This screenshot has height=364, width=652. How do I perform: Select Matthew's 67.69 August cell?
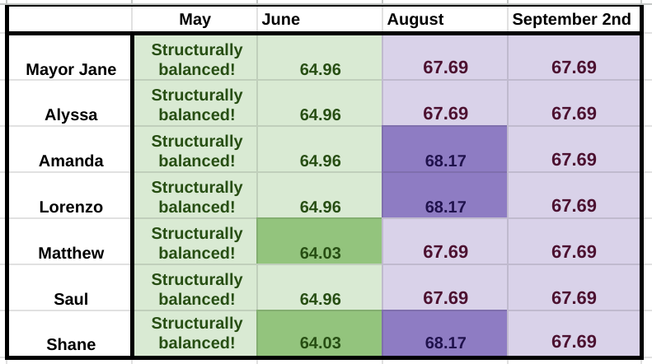[x=445, y=242]
